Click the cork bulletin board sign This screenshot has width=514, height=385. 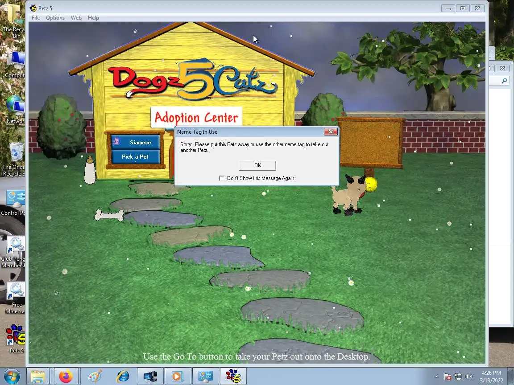coord(370,142)
